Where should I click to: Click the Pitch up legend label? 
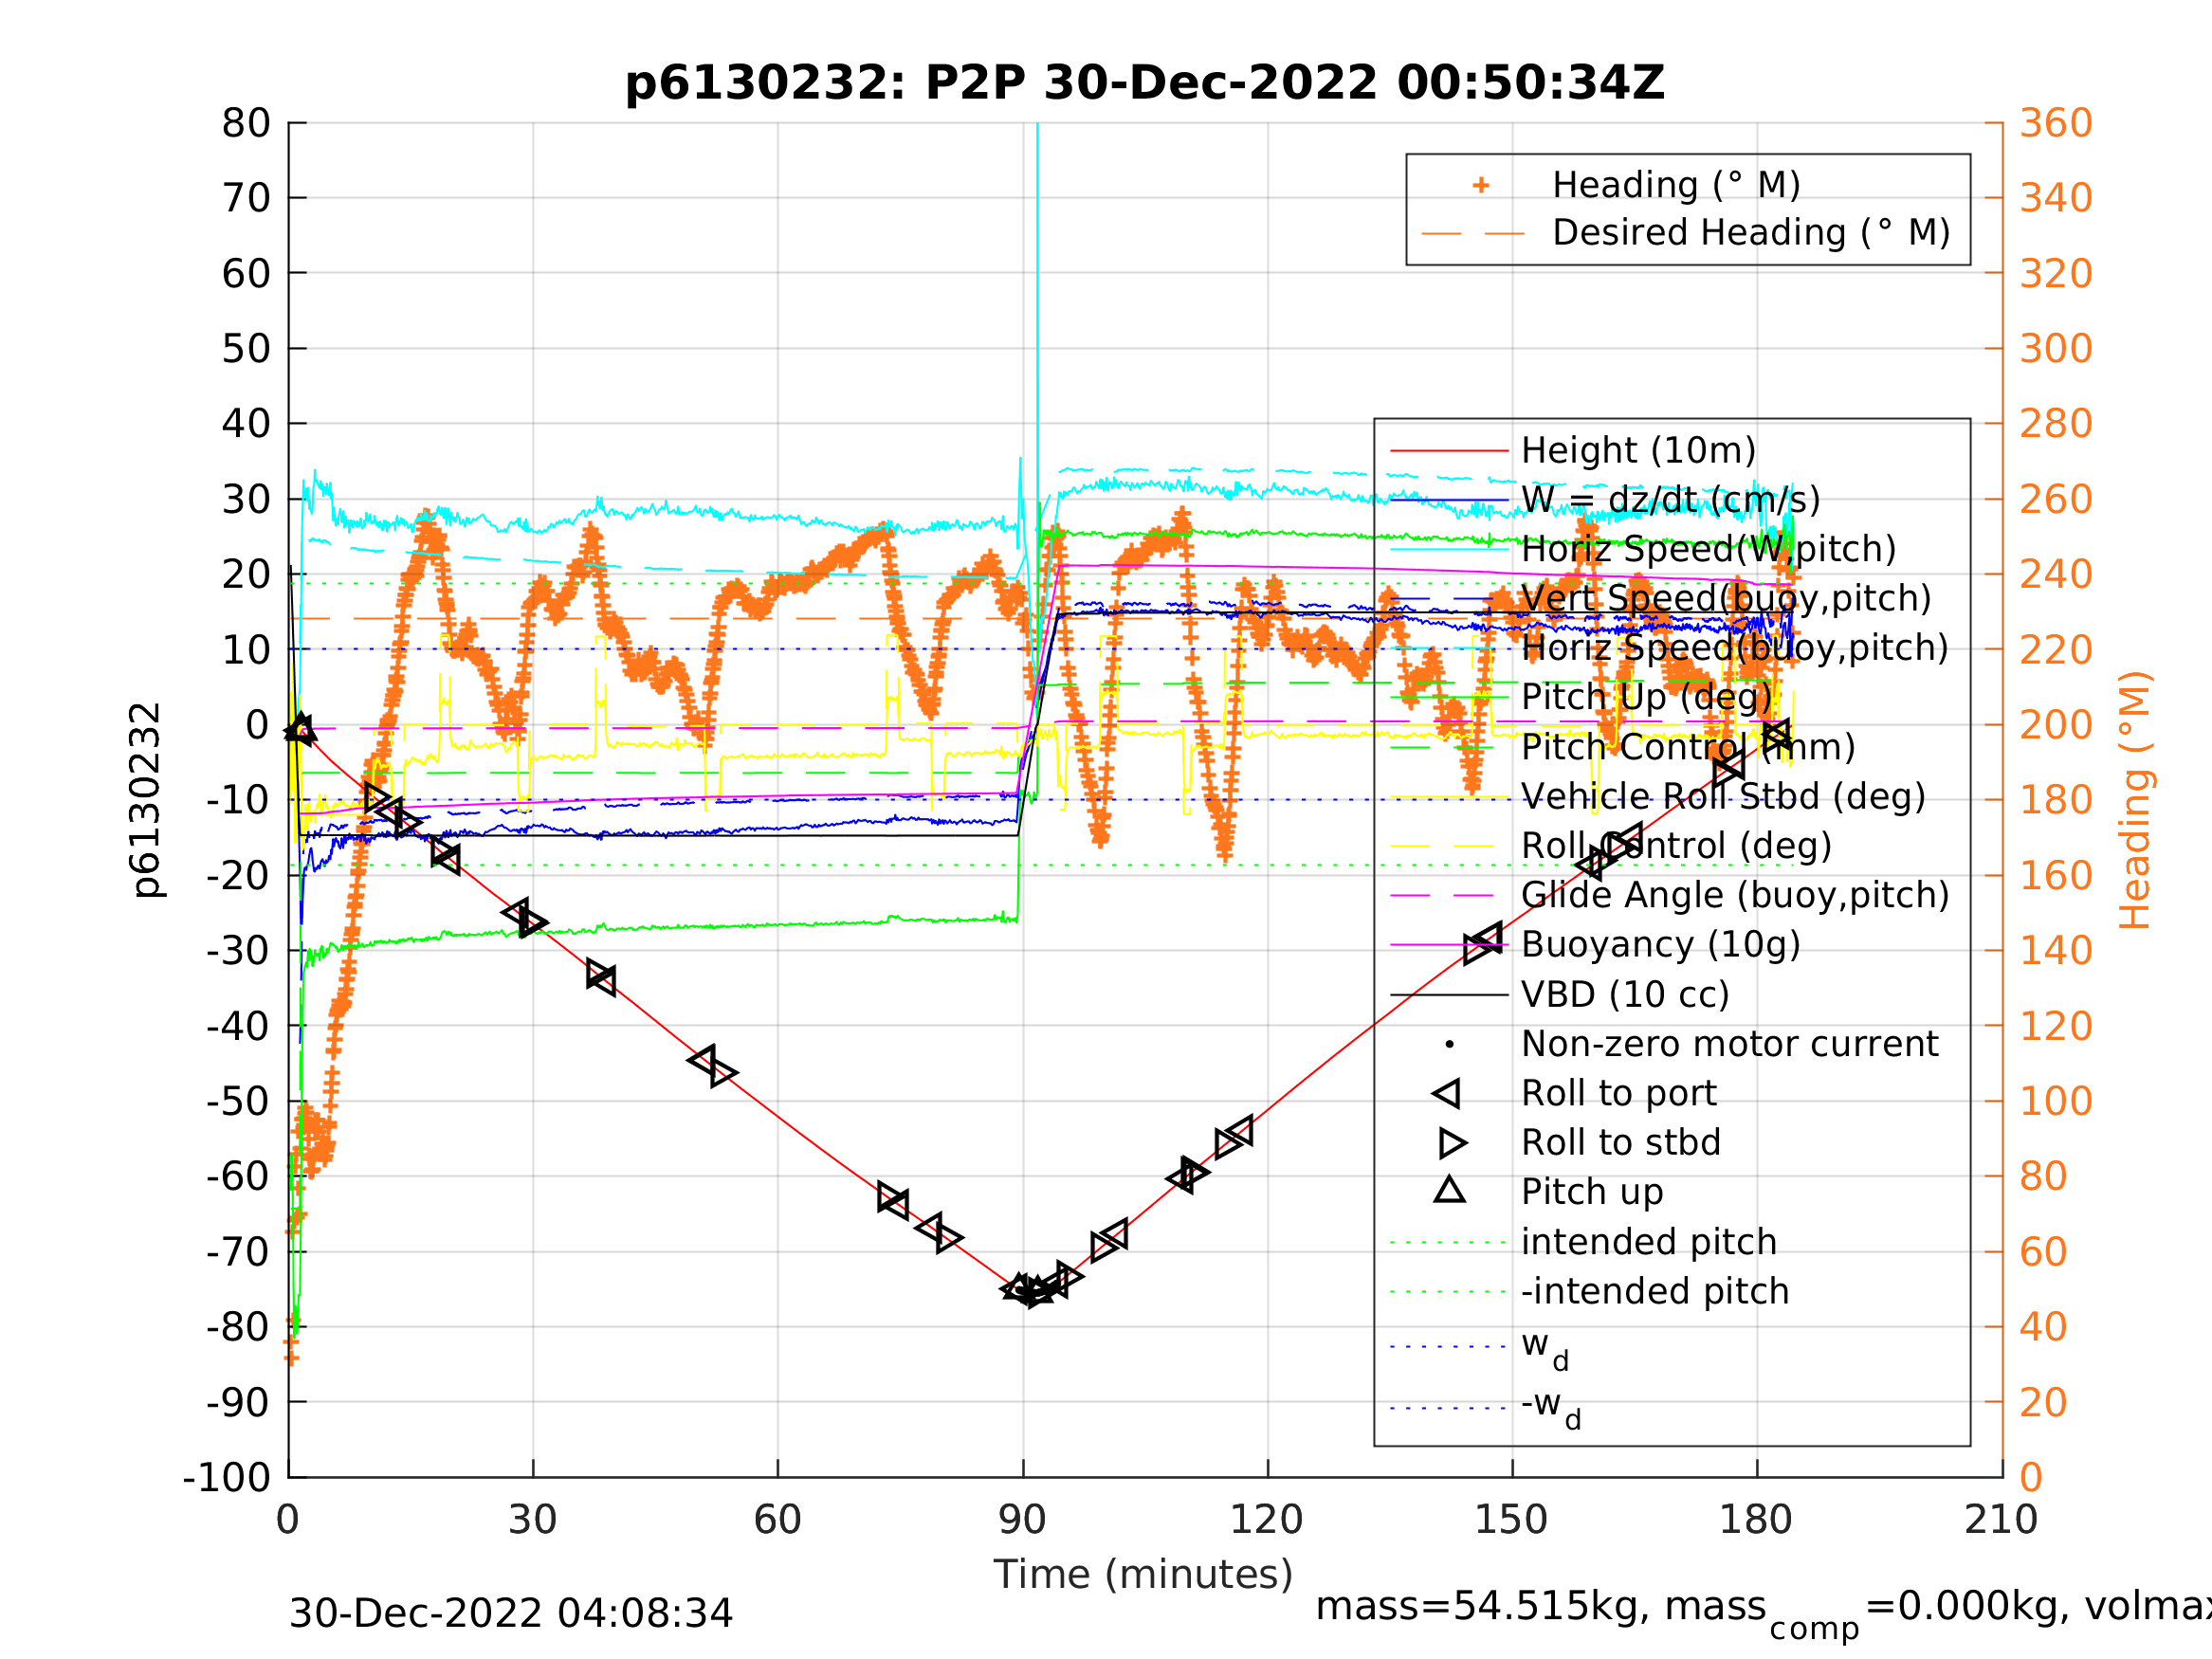[1592, 1192]
